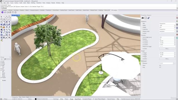
Task: Click the wallpaper filename browse button
Action: 174,63
